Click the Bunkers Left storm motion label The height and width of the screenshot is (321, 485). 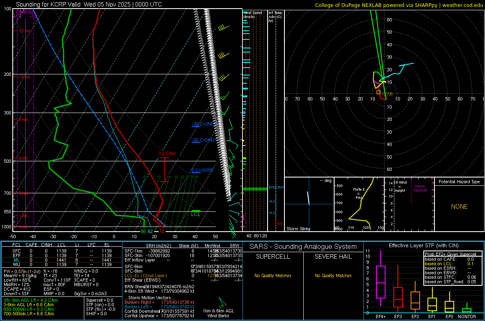coord(138,307)
